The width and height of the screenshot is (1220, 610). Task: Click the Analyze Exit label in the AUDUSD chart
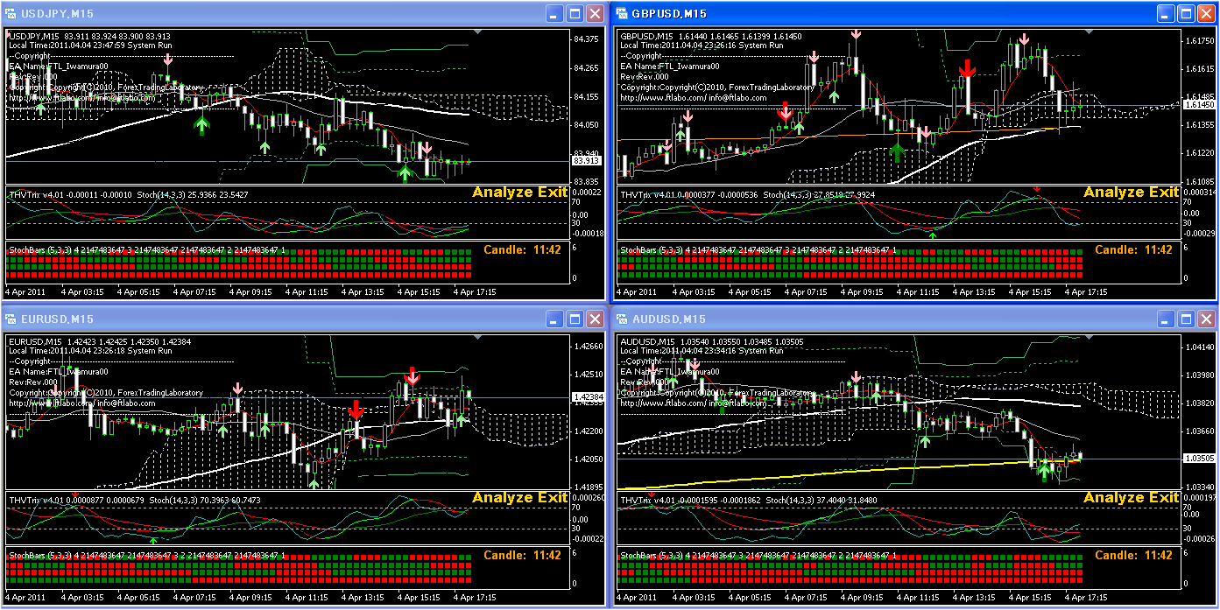[1132, 497]
